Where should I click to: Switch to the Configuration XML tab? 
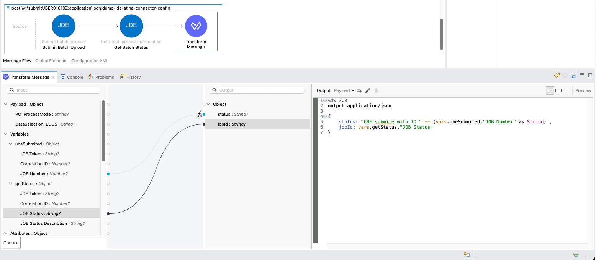point(90,61)
